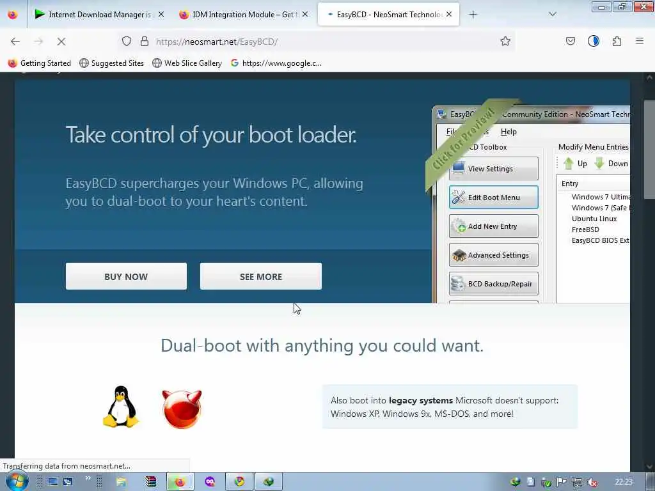Screen dimensions: 655x491
Task: Open WinRAR from the taskbar
Action: 151,482
